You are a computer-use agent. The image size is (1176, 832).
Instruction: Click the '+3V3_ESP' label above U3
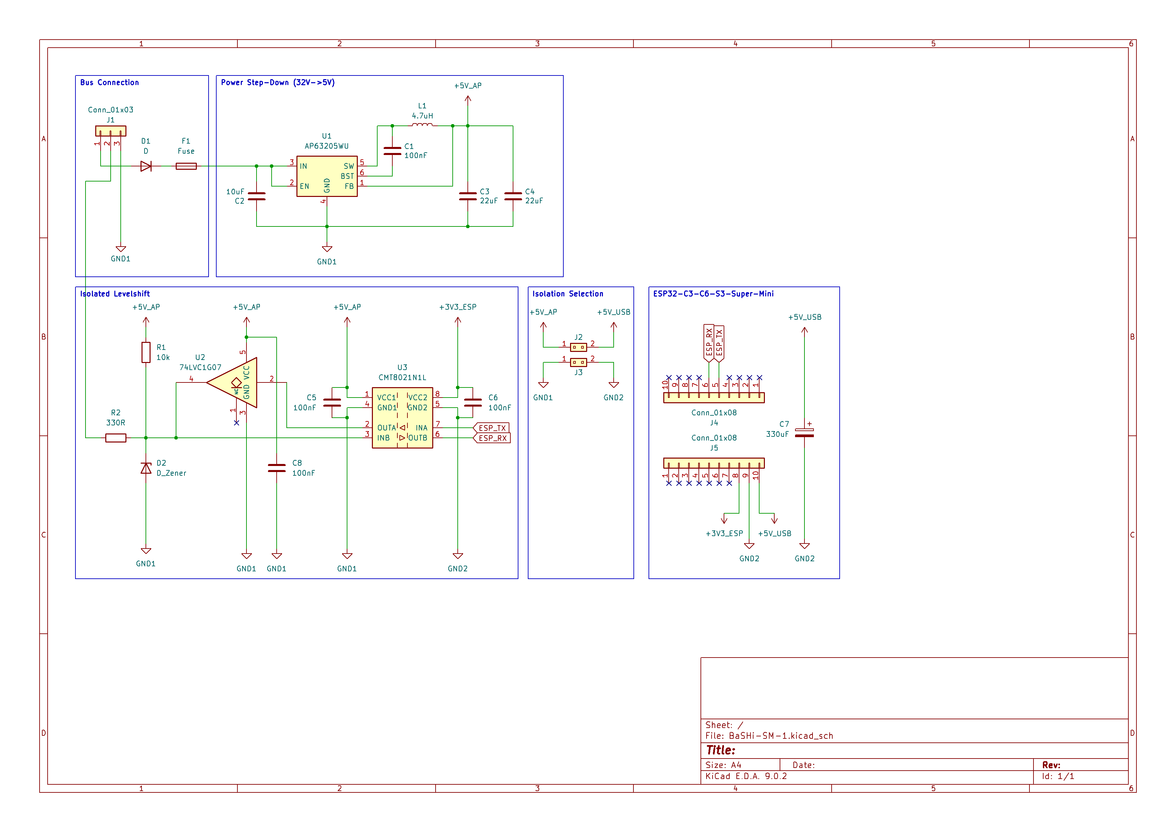[458, 307]
